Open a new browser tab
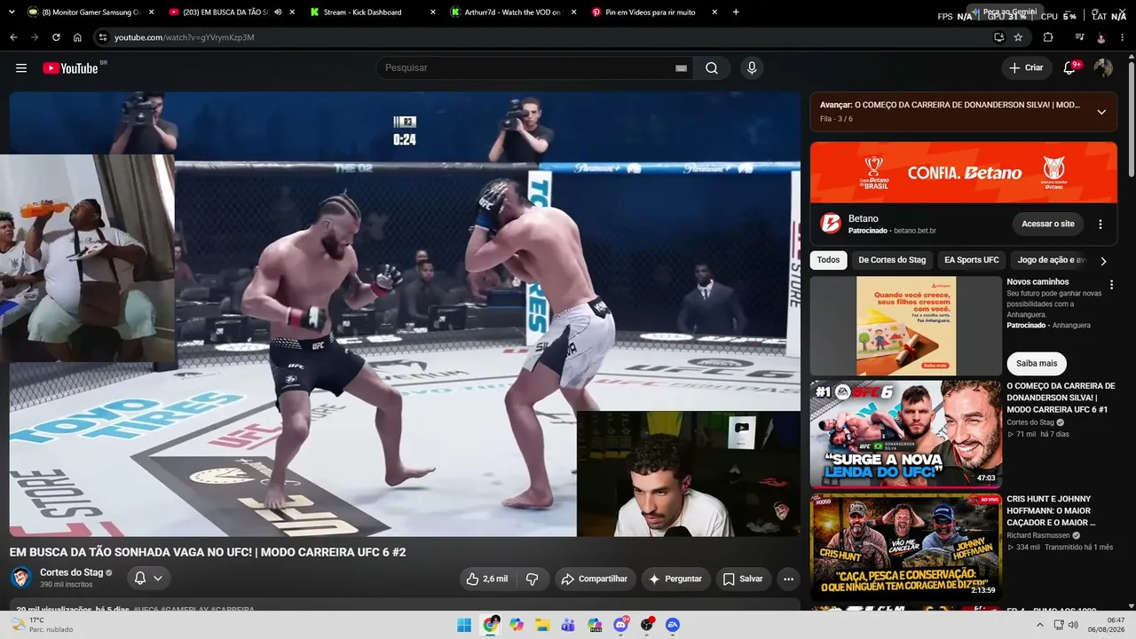The image size is (1136, 639). [x=737, y=12]
